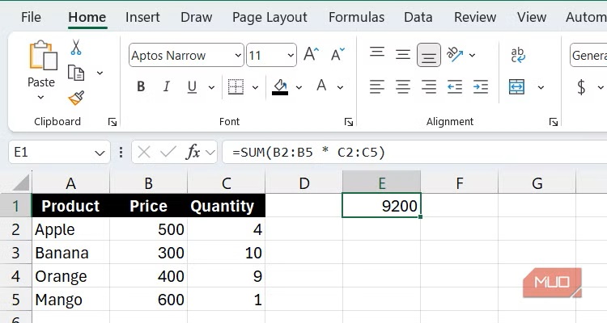Switch to the Page Layout tab
Screen dimensions: 607x323
[x=270, y=17]
